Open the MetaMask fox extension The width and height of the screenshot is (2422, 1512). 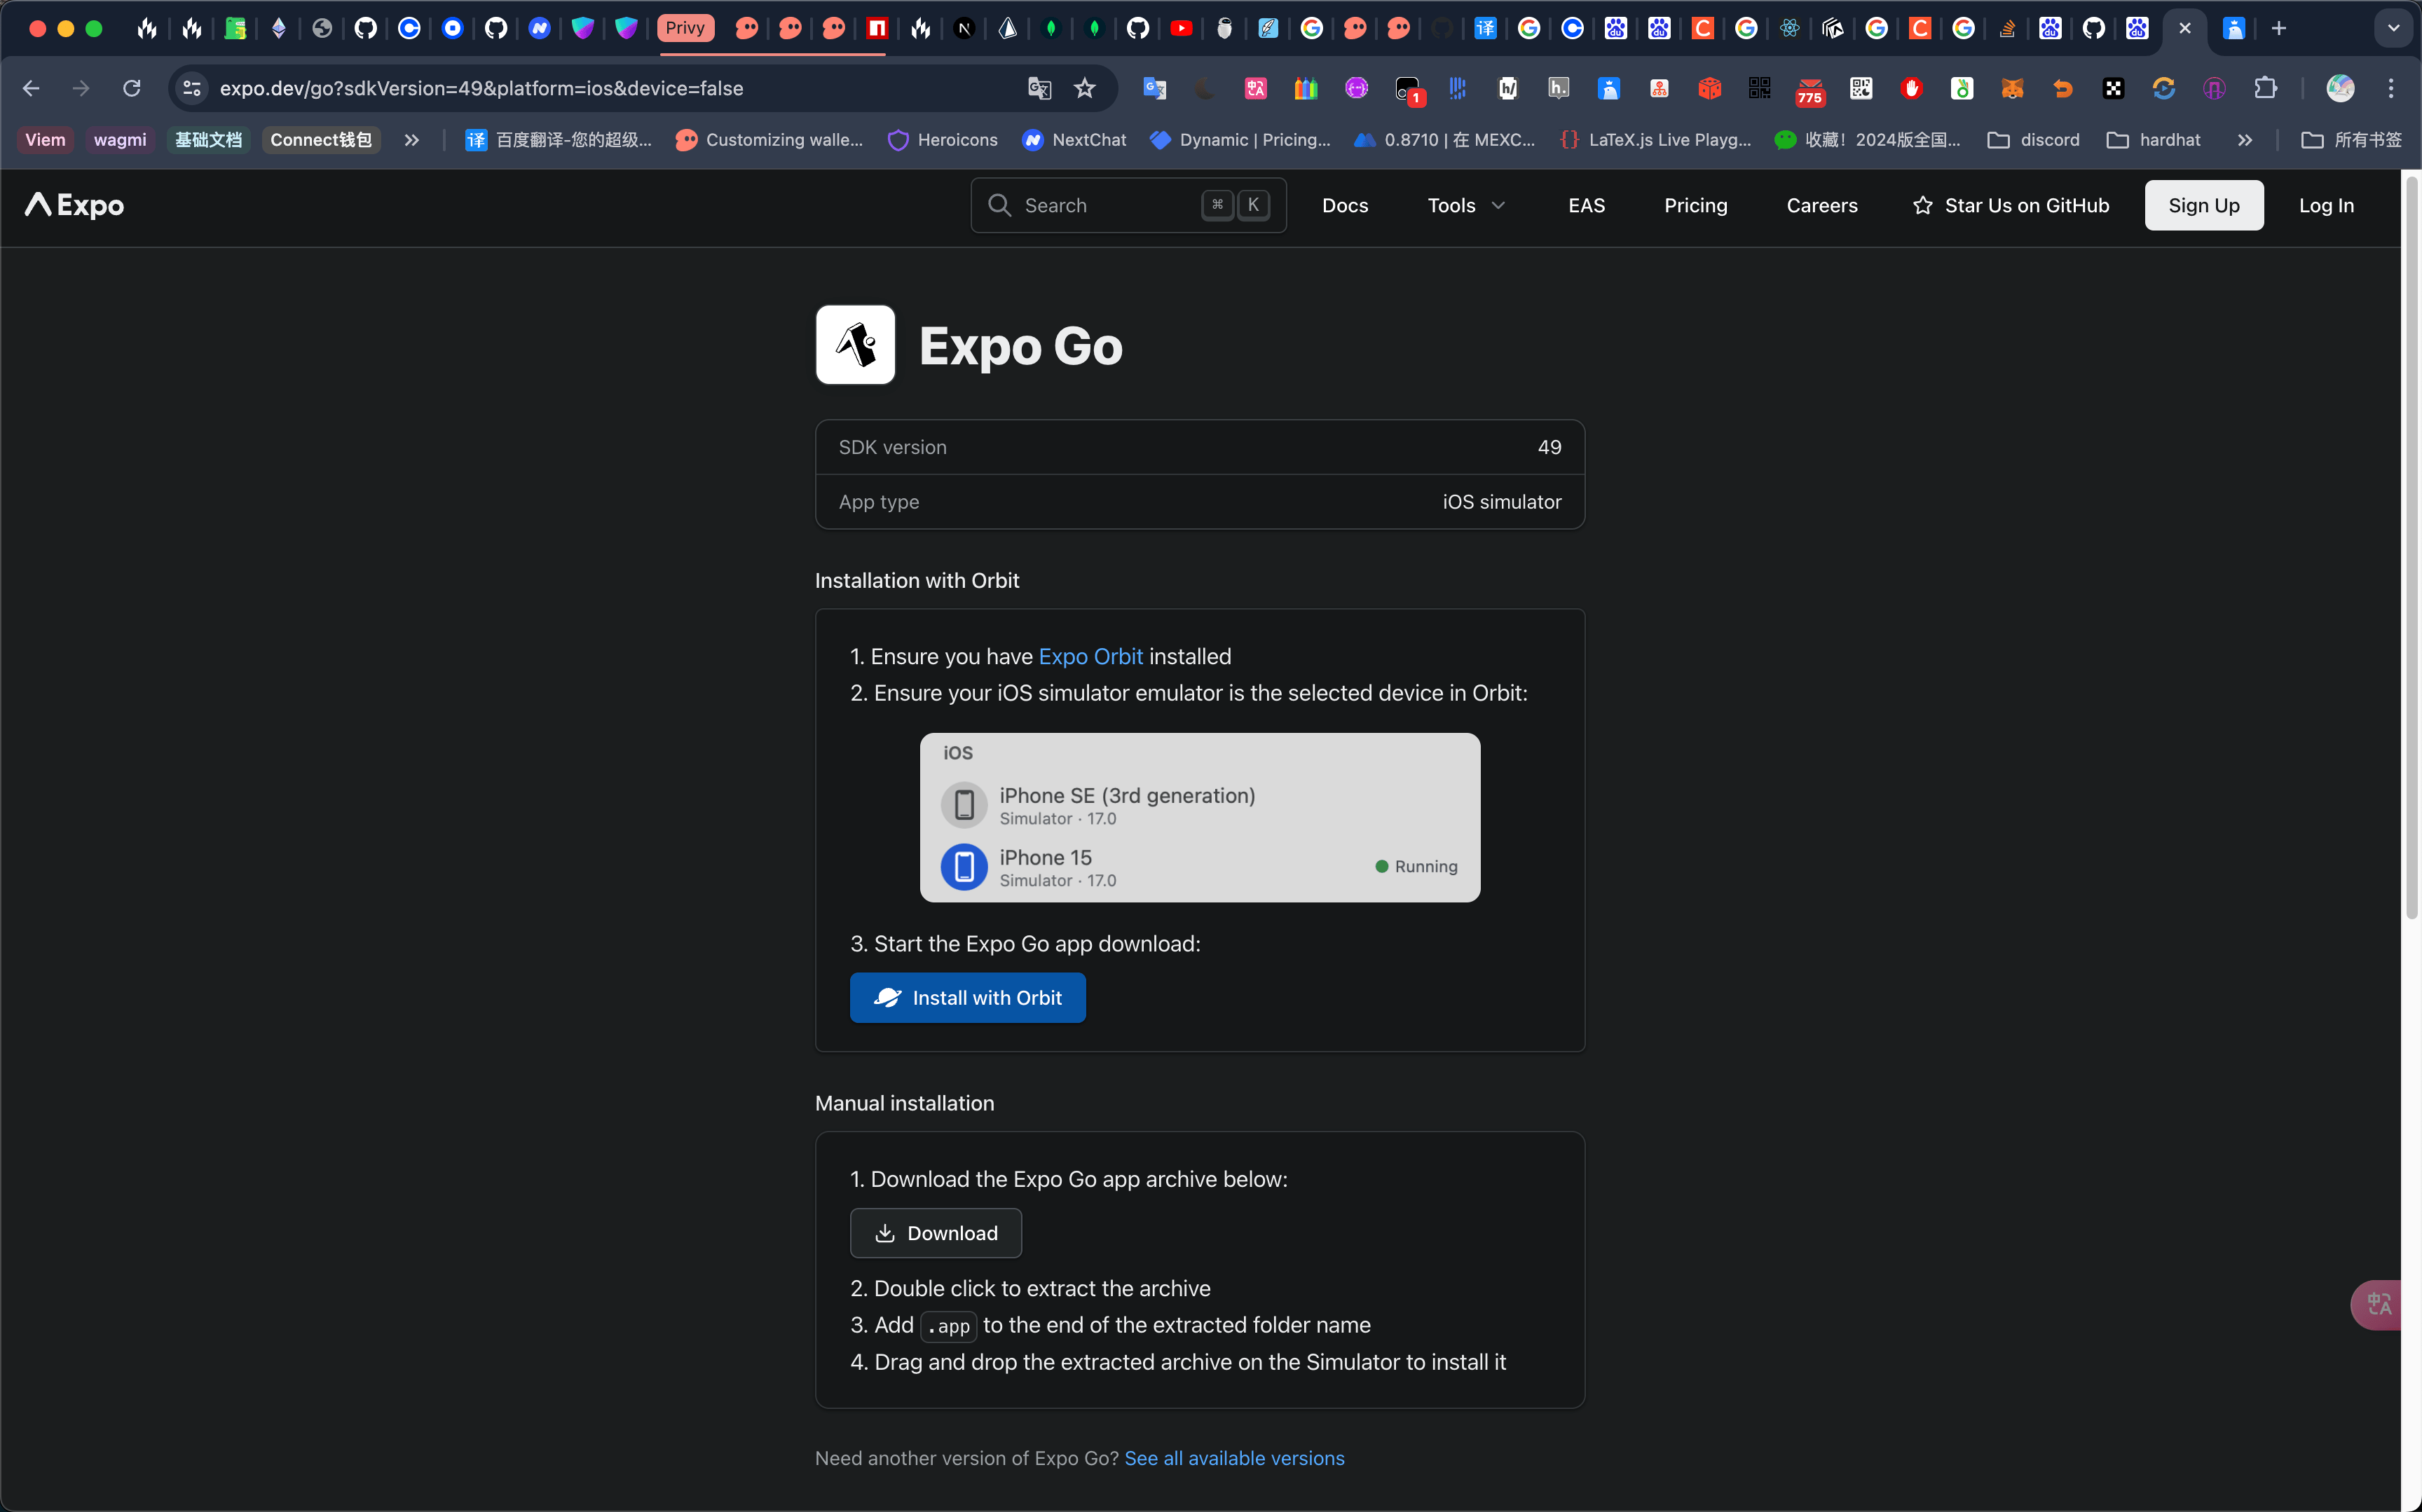pos(2012,88)
